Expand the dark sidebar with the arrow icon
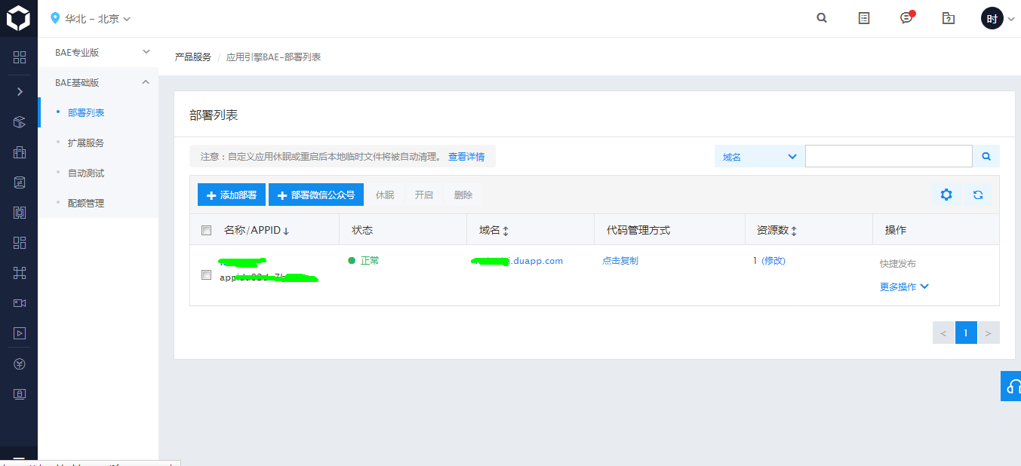Viewport: 1021px width, 466px height. tap(20, 91)
